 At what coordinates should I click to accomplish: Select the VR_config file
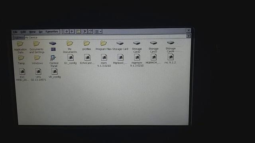pyautogui.click(x=55, y=73)
